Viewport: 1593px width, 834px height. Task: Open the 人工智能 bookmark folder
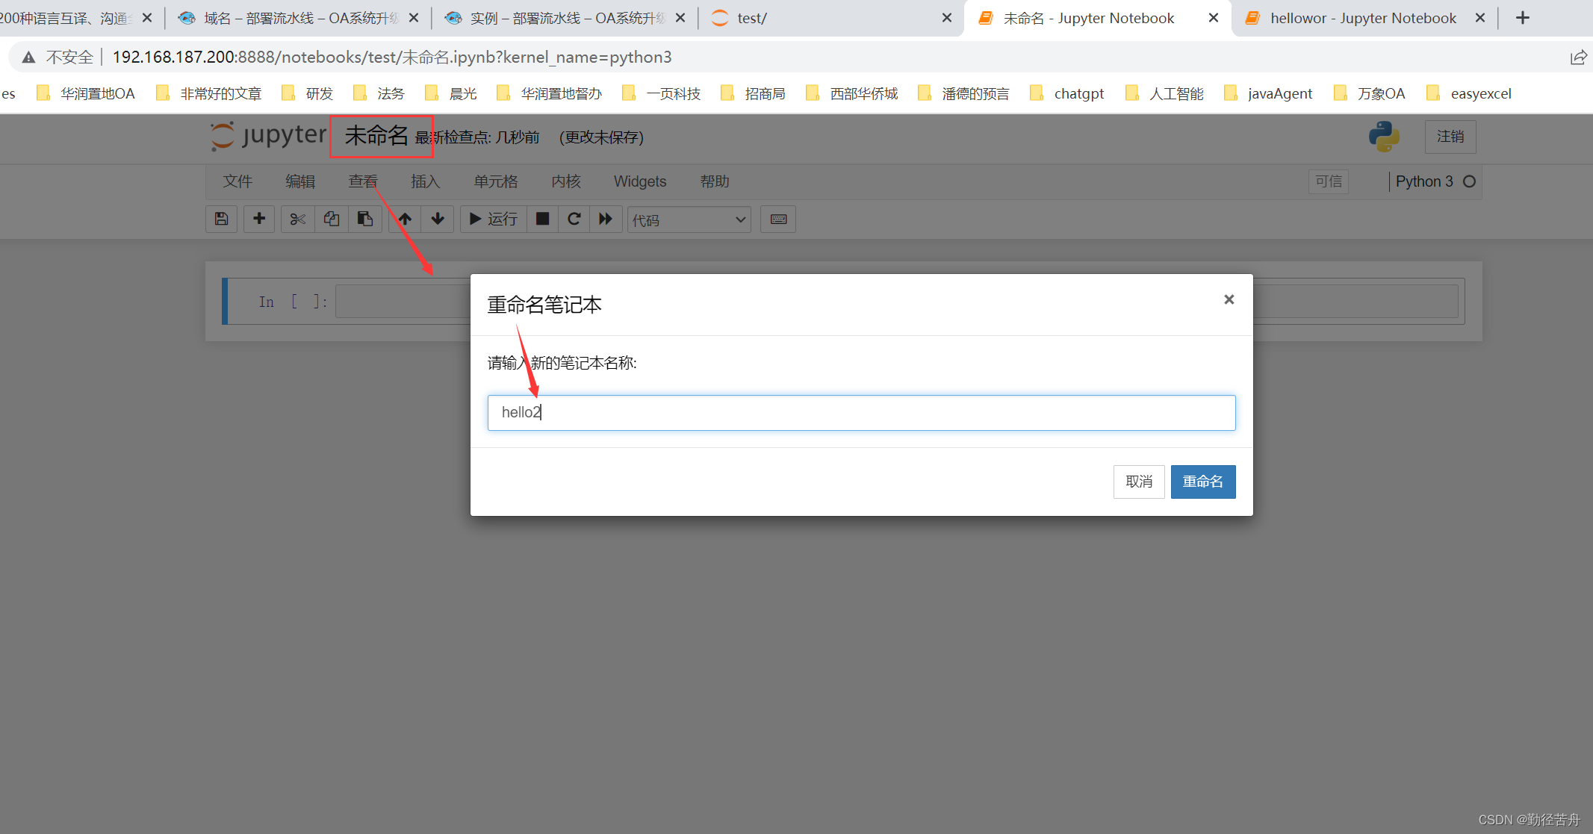(x=1164, y=93)
